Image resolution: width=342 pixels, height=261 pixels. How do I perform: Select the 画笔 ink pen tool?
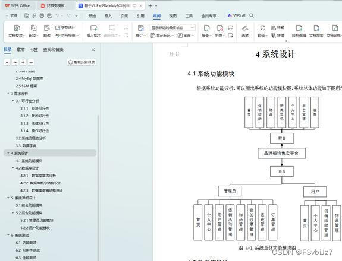(245, 31)
